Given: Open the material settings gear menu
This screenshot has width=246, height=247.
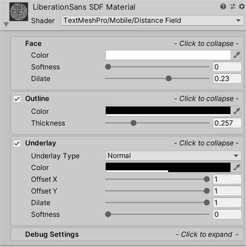Looking at the screenshot, I should coord(242,7).
